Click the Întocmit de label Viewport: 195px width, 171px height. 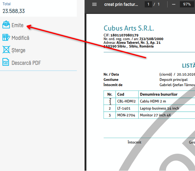point(113,85)
